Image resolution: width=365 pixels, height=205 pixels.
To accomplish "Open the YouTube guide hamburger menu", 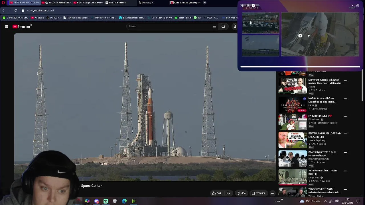I will (x=6, y=26).
